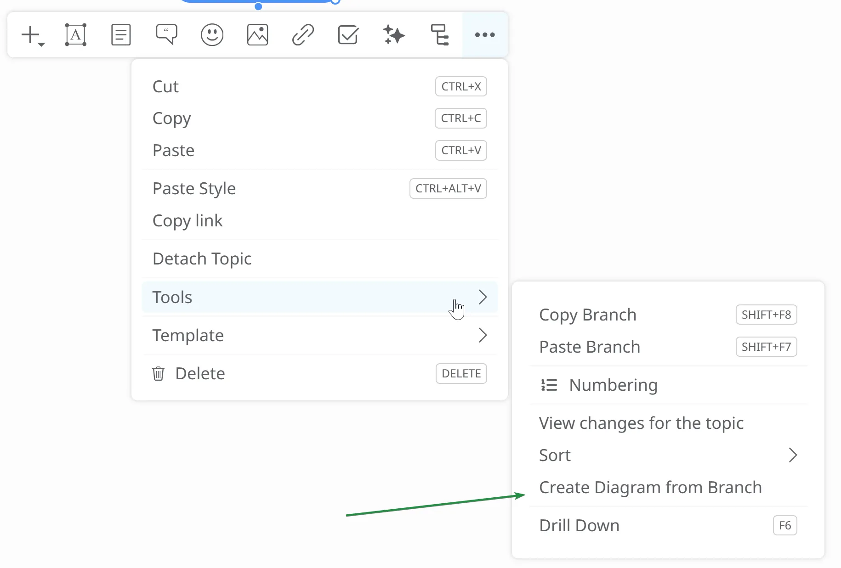Viewport: 841px width, 568px height.
Task: Open the AI sparkle tool
Action: pos(394,35)
